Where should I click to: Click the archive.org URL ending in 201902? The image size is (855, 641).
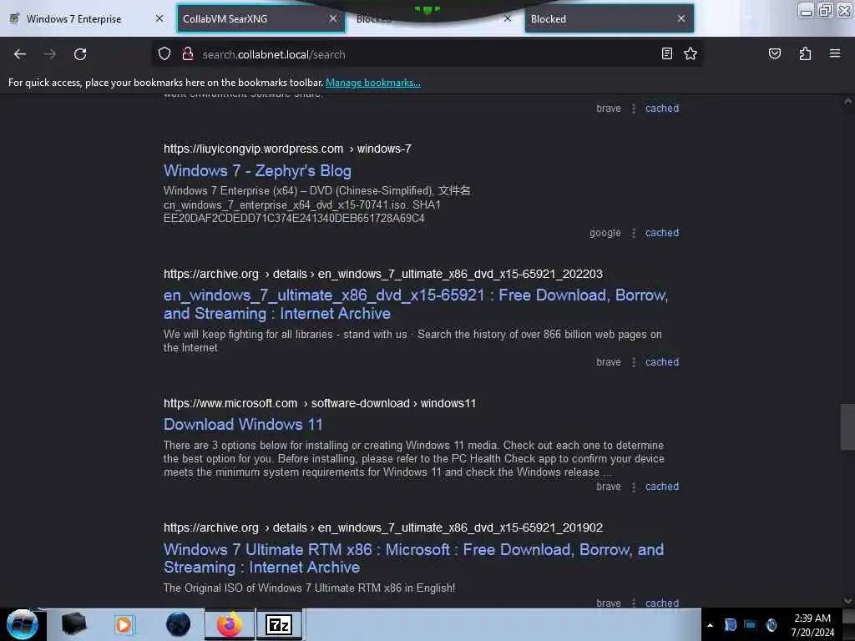click(382, 527)
